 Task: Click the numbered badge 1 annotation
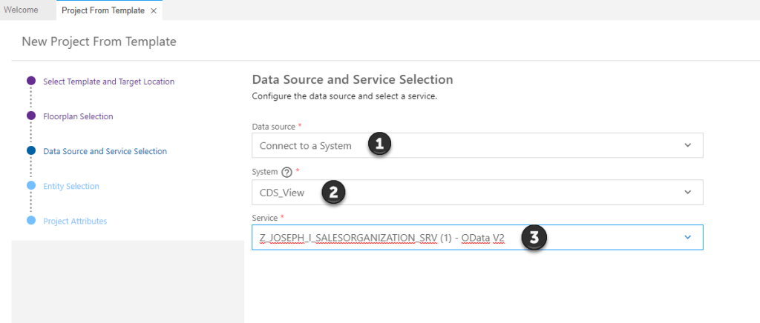tap(380, 144)
